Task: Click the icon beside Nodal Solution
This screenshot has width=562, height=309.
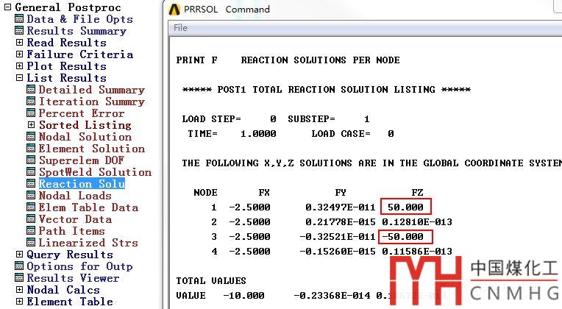Action: tap(32, 137)
